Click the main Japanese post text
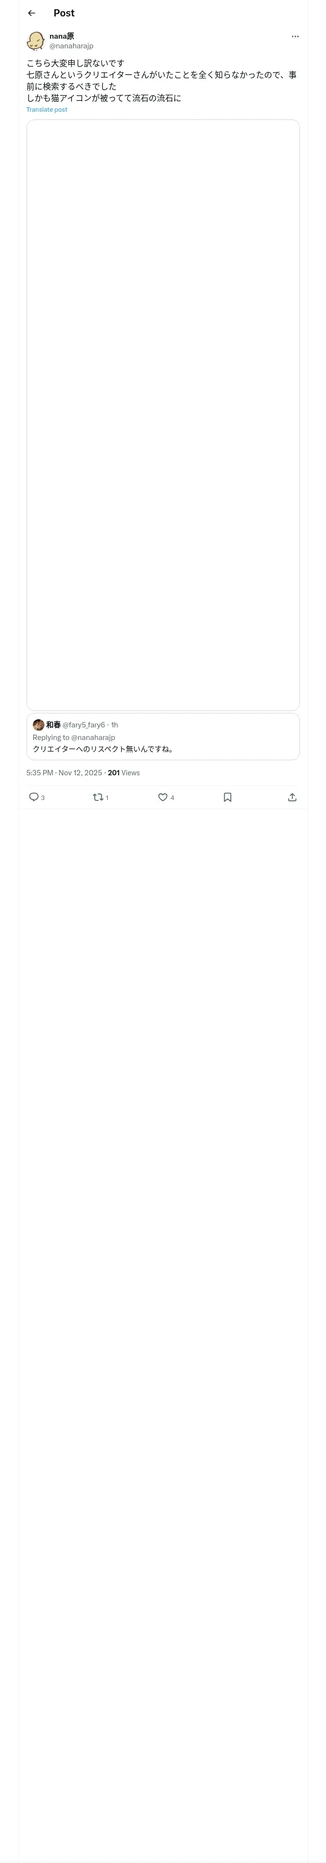This screenshot has height=1863, width=326. point(161,80)
